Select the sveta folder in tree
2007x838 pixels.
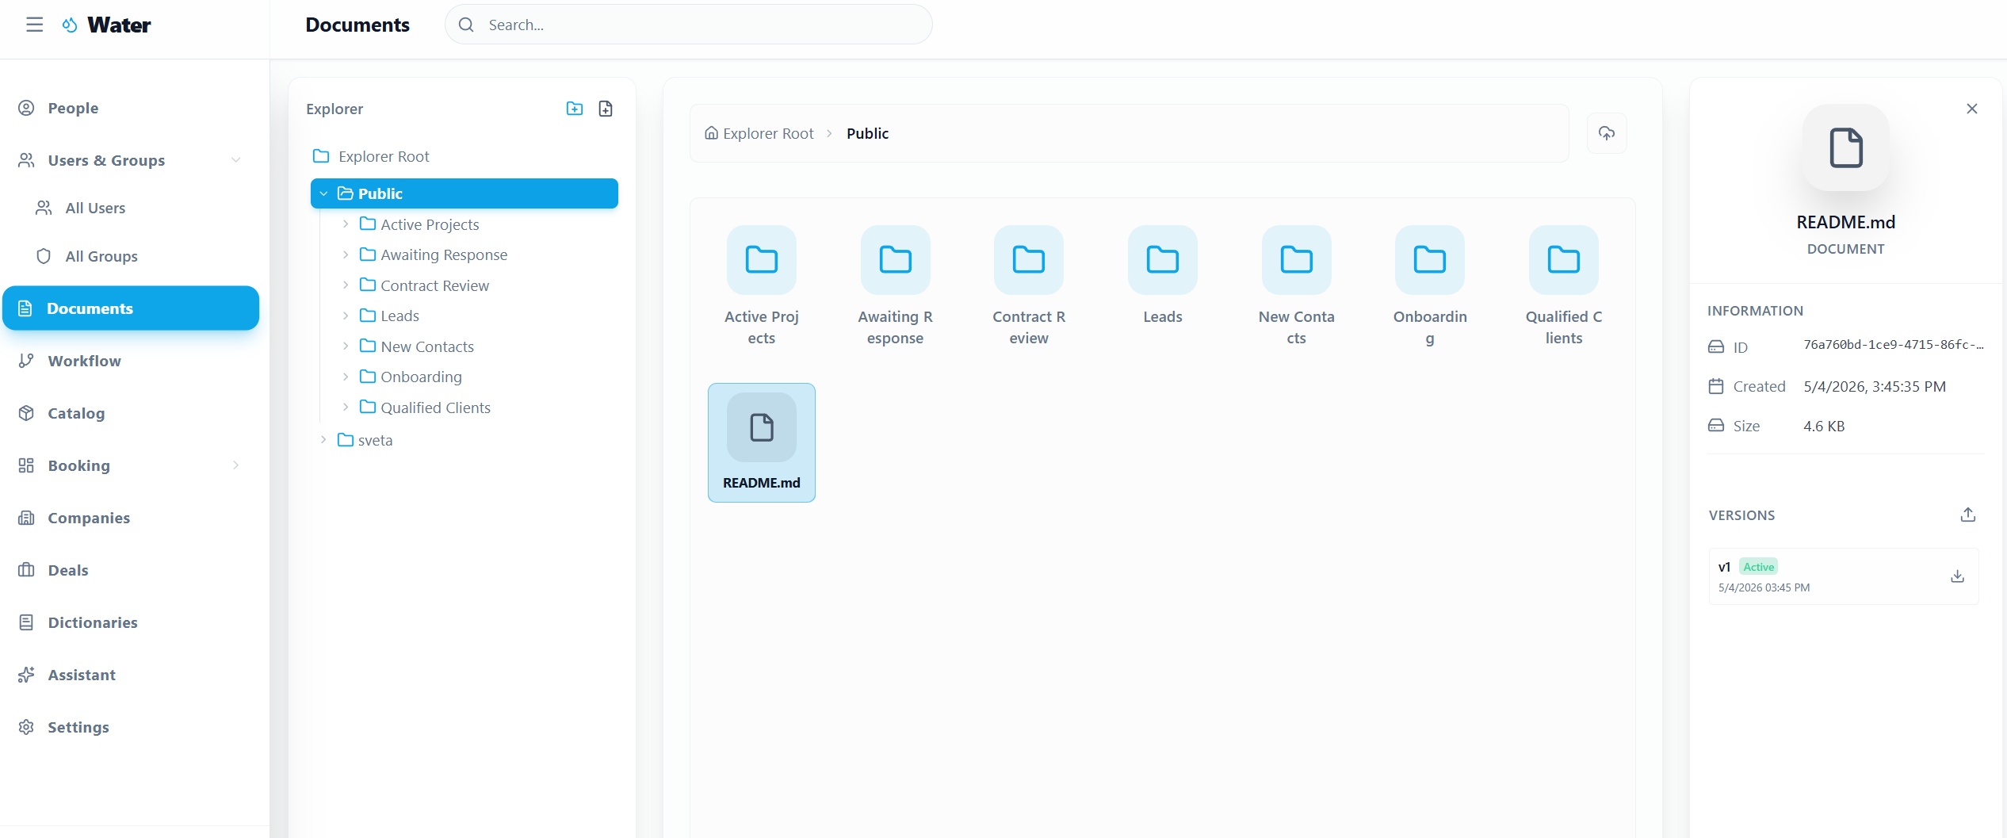point(375,440)
